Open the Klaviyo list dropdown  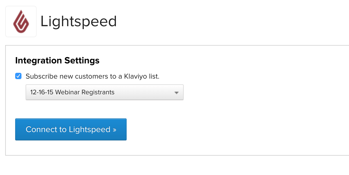click(x=104, y=92)
